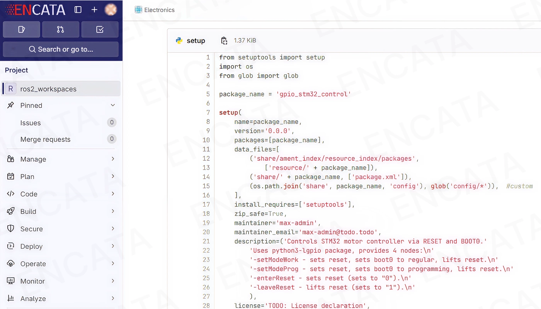The image size is (541, 309).
Task: Collapse the Pinned section chevron
Action: [x=113, y=105]
